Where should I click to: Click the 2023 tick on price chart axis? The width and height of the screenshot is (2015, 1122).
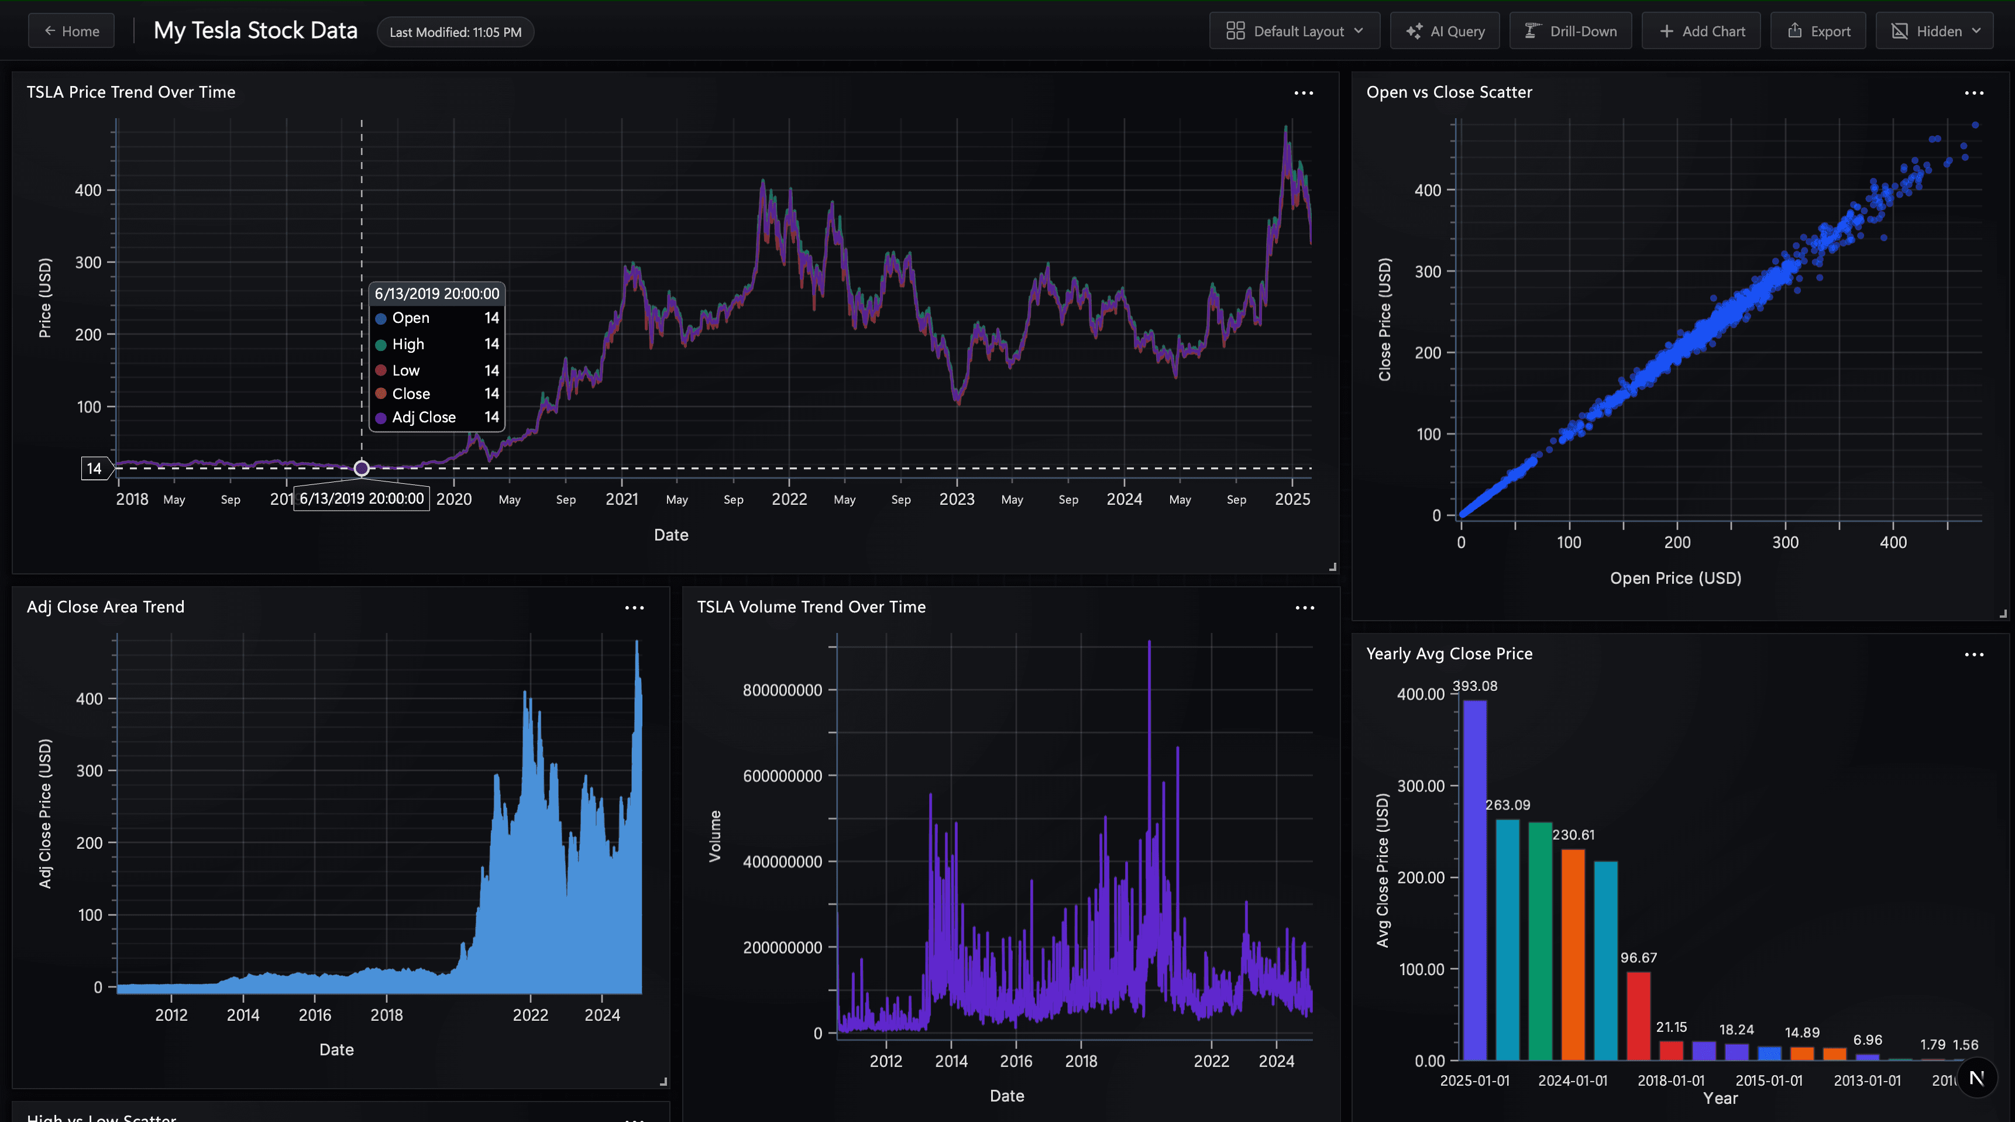957,499
